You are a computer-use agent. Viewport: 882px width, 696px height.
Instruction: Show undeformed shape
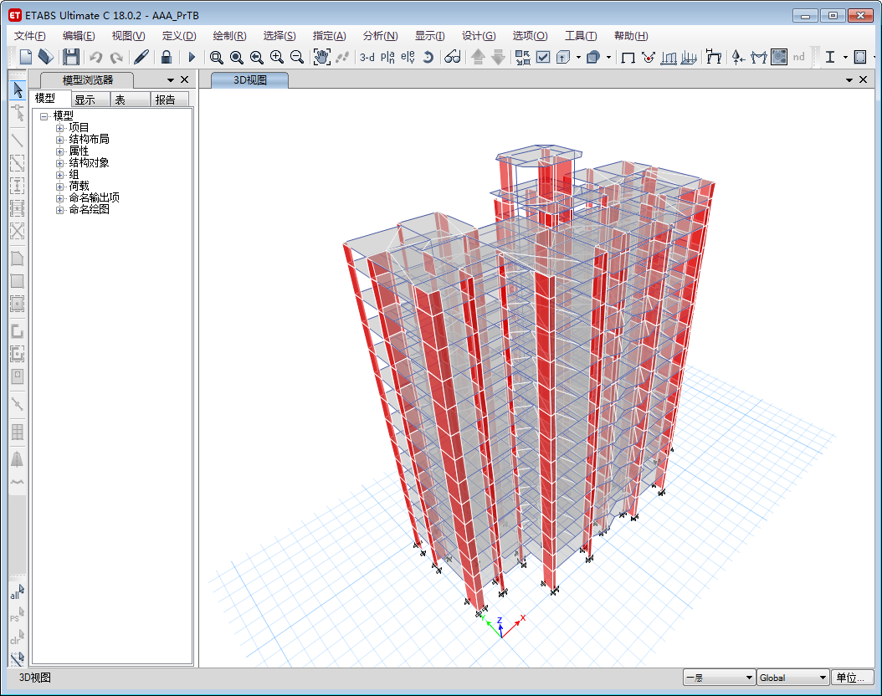click(x=628, y=58)
